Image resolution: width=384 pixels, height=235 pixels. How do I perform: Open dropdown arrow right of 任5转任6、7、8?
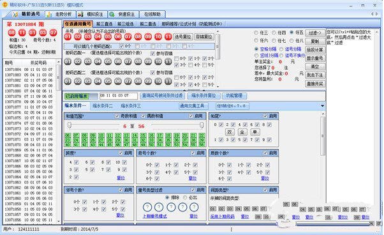[323, 106]
